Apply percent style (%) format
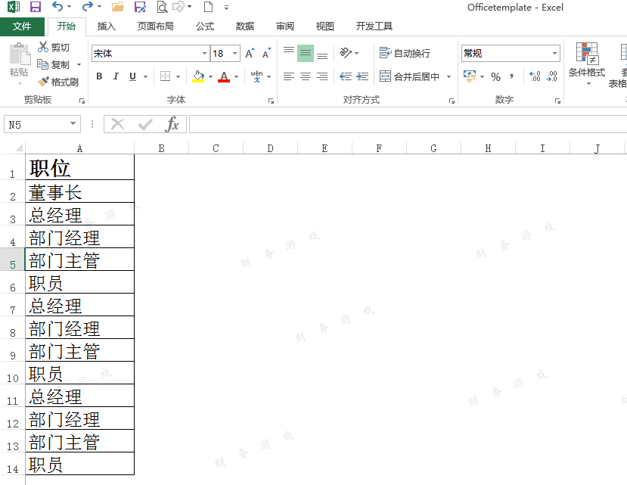The height and width of the screenshot is (485, 627). pos(496,77)
